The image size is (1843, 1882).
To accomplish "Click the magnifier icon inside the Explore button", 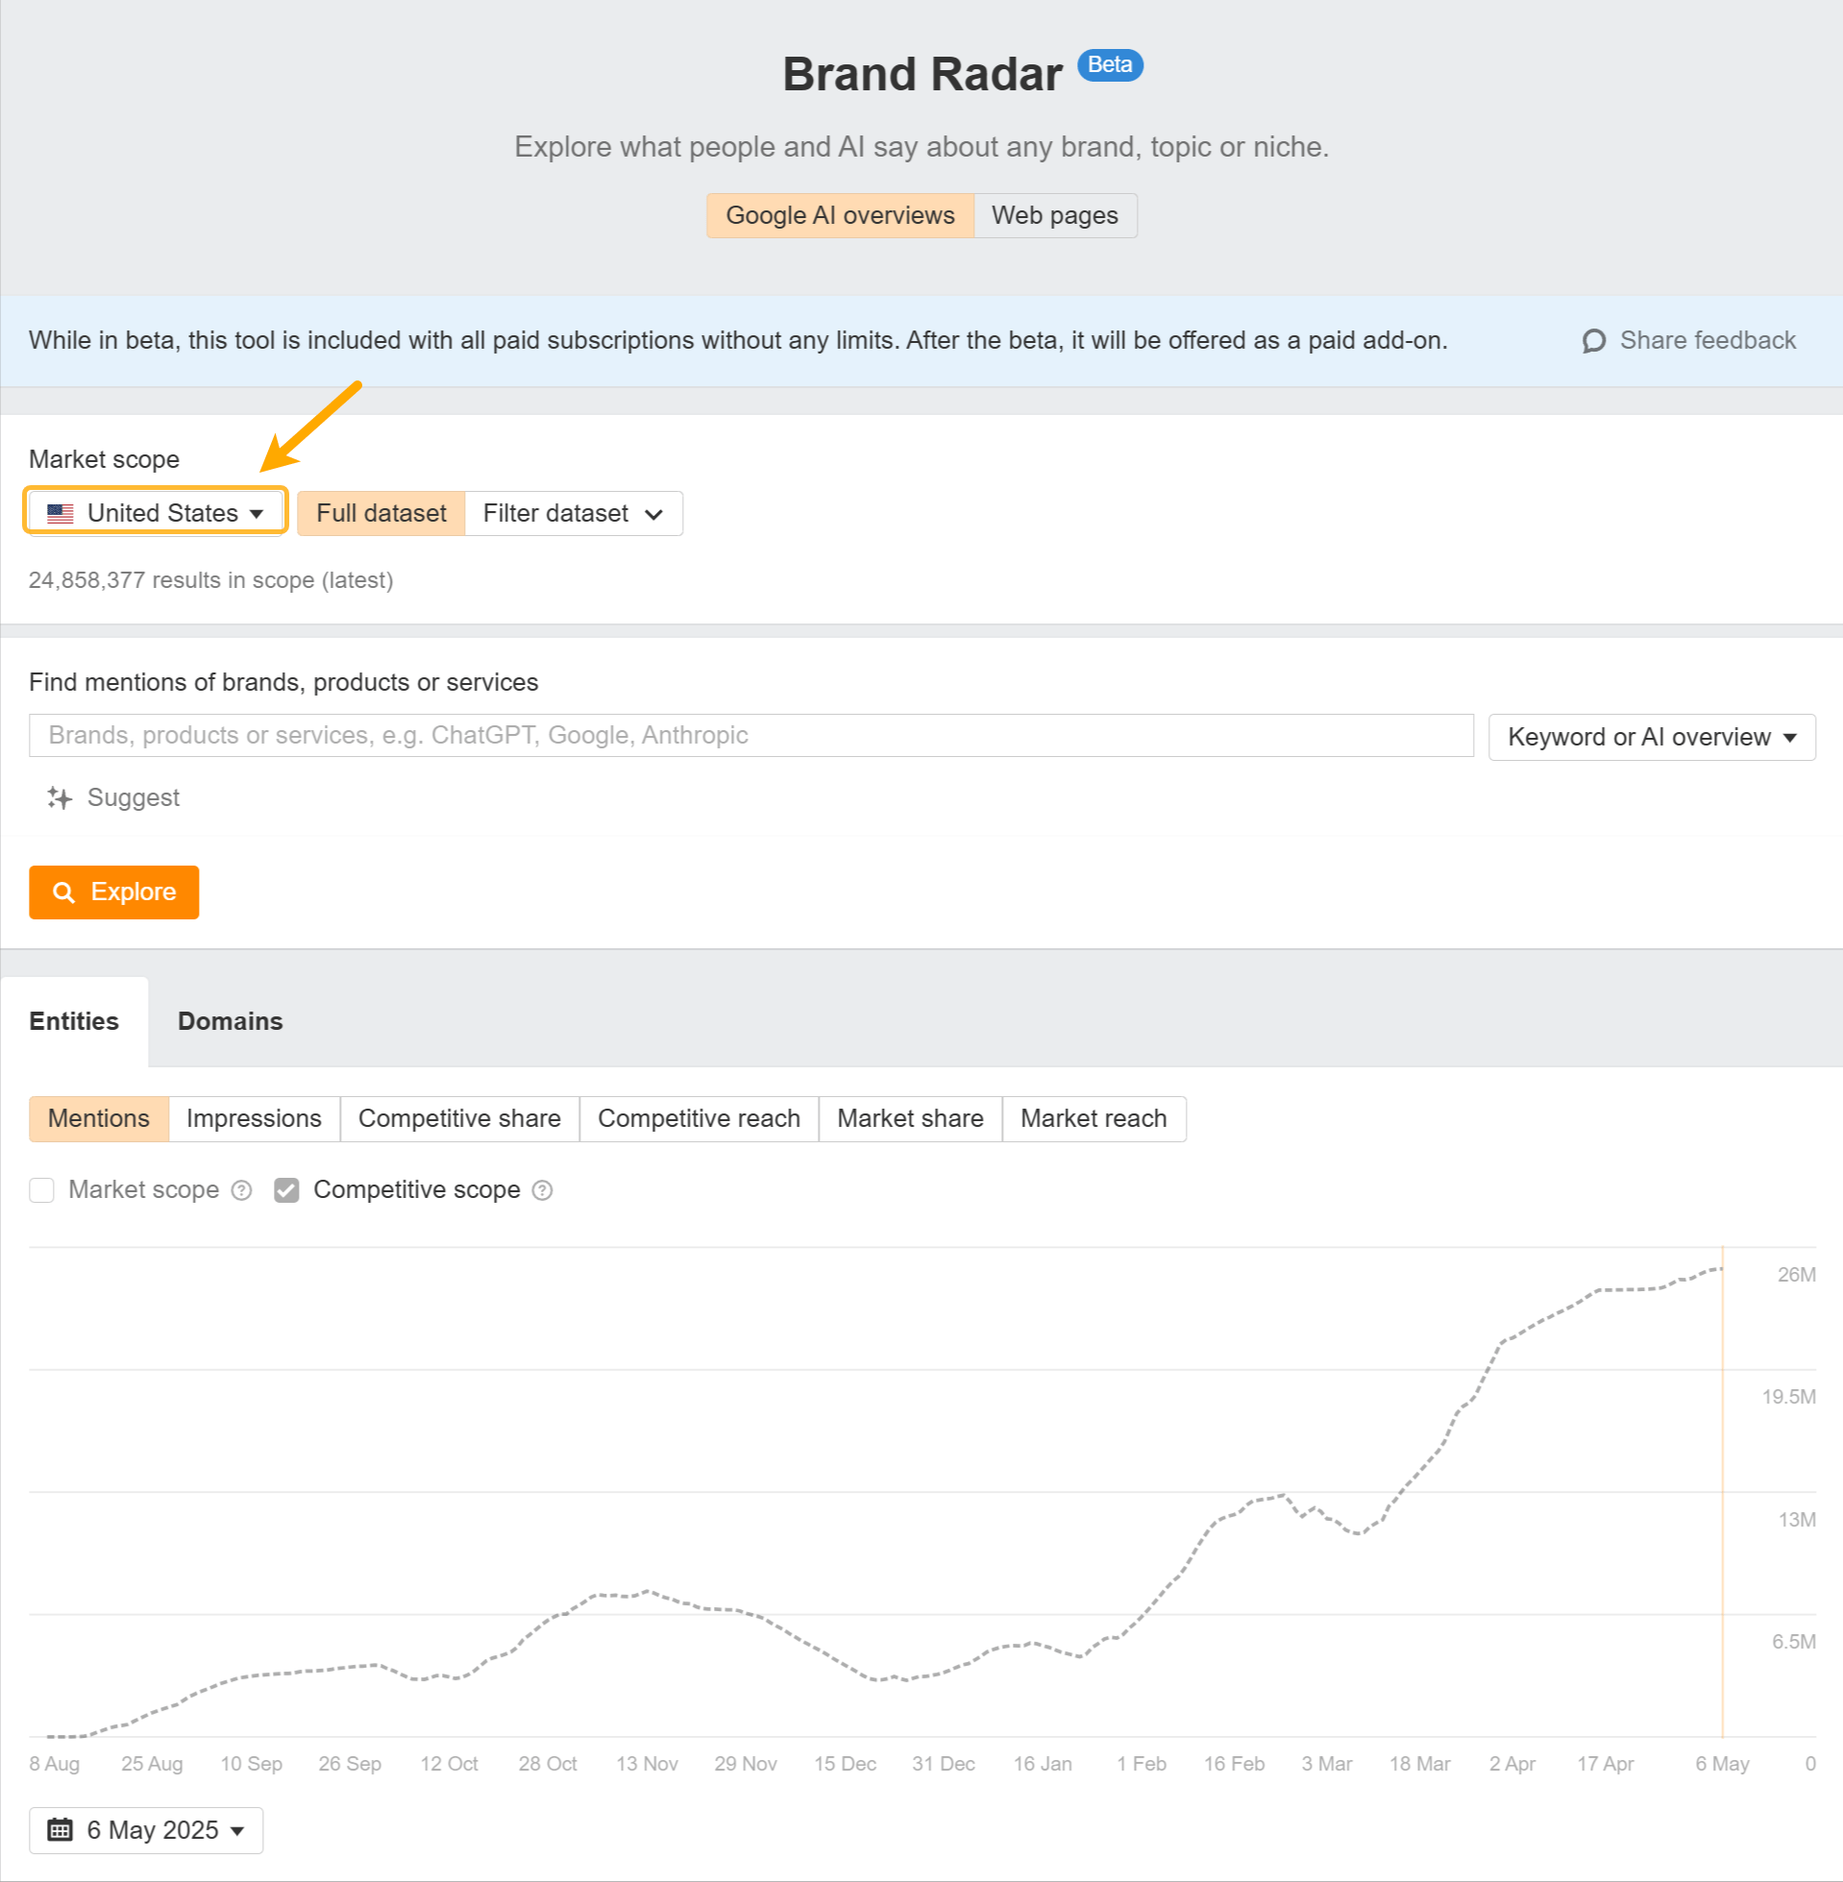I will [63, 892].
